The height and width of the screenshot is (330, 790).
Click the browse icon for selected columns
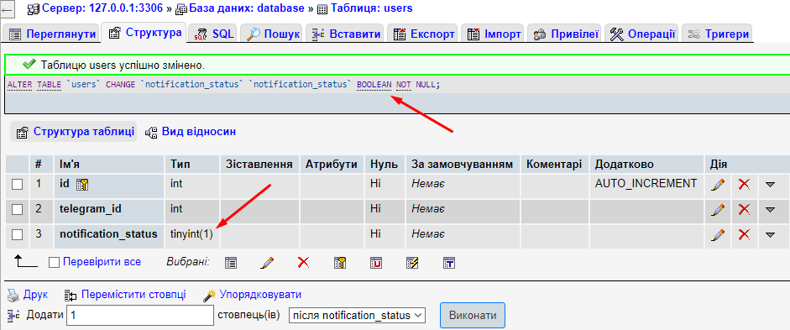[231, 263]
